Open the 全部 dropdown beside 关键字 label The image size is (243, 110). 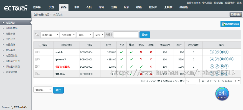point(99,35)
